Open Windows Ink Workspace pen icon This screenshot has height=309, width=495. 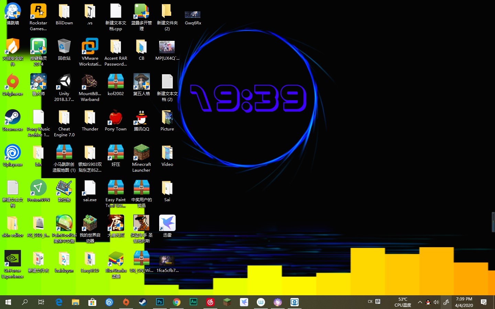(446, 302)
